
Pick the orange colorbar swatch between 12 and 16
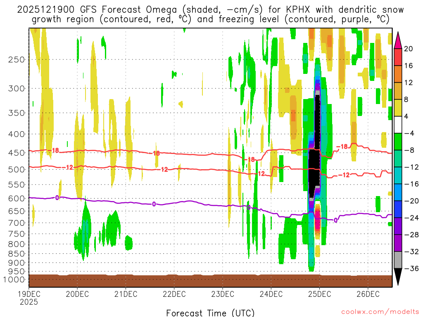click(398, 74)
